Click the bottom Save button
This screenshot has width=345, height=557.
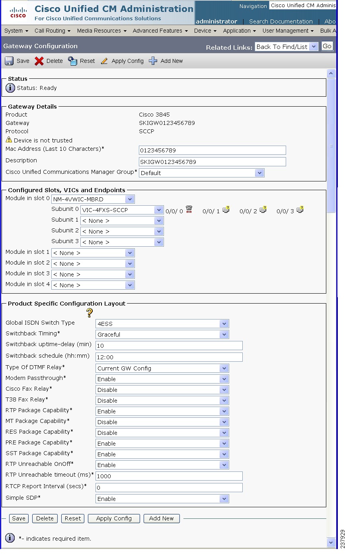[19, 518]
